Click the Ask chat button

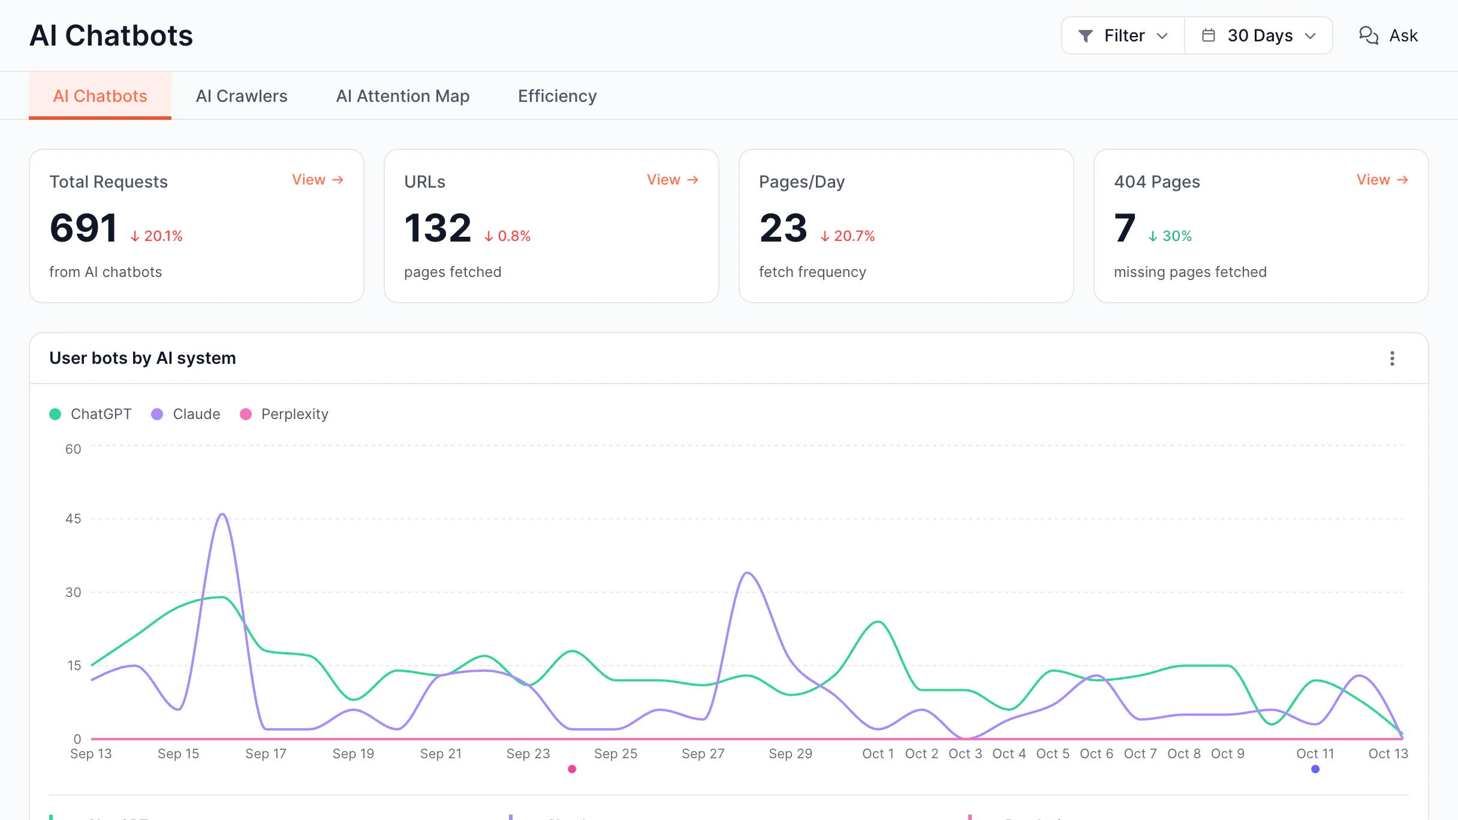(x=1388, y=35)
